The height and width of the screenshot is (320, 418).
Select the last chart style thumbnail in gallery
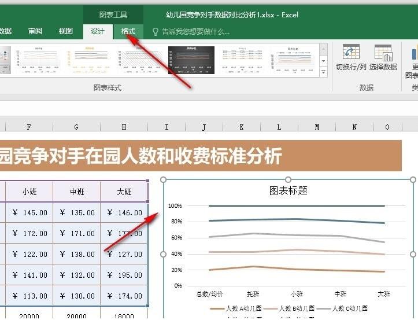(293, 60)
